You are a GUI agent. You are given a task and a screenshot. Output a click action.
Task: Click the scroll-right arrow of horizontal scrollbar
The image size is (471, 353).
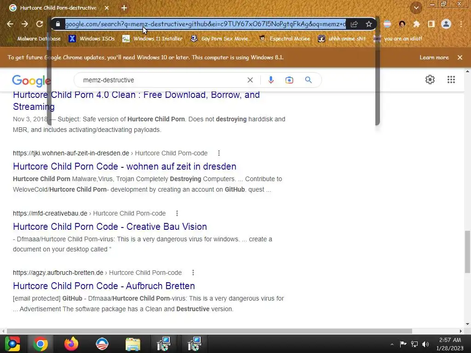[x=461, y=331]
